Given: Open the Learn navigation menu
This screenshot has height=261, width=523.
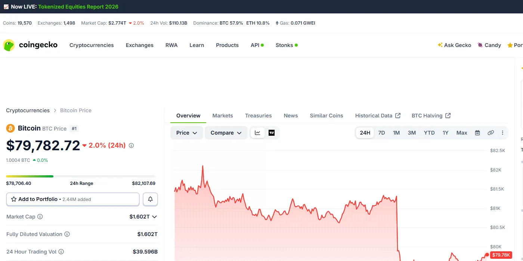Looking at the screenshot, I should [x=196, y=45].
